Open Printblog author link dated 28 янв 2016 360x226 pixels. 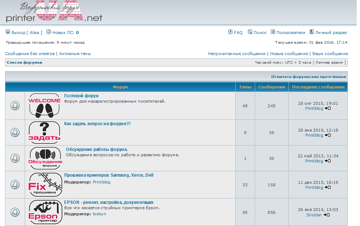click(x=314, y=135)
